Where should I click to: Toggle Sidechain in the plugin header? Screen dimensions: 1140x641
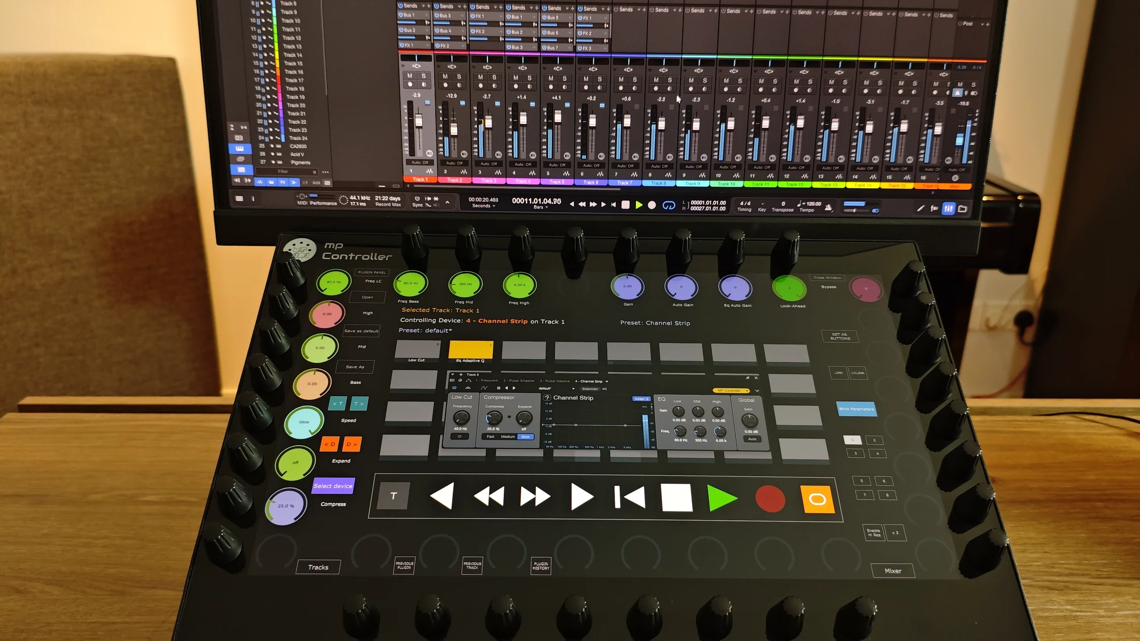[590, 389]
